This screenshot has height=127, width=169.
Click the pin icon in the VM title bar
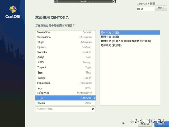pos(56,1)
